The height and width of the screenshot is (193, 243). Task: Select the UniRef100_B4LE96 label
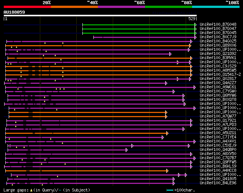pyautogui.click(x=218, y=183)
